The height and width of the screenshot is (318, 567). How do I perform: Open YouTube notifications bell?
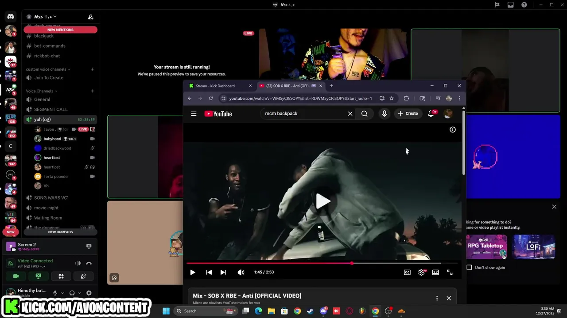click(x=431, y=114)
